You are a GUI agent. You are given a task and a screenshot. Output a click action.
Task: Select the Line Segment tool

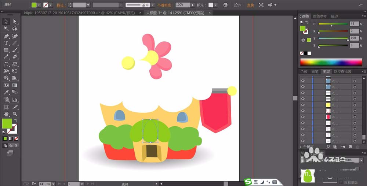tap(15, 43)
